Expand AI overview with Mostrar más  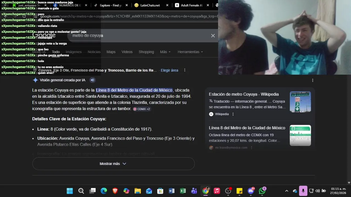(113, 164)
